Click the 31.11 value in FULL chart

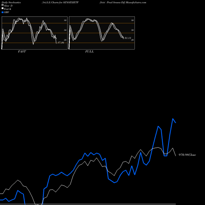pos(128,38)
